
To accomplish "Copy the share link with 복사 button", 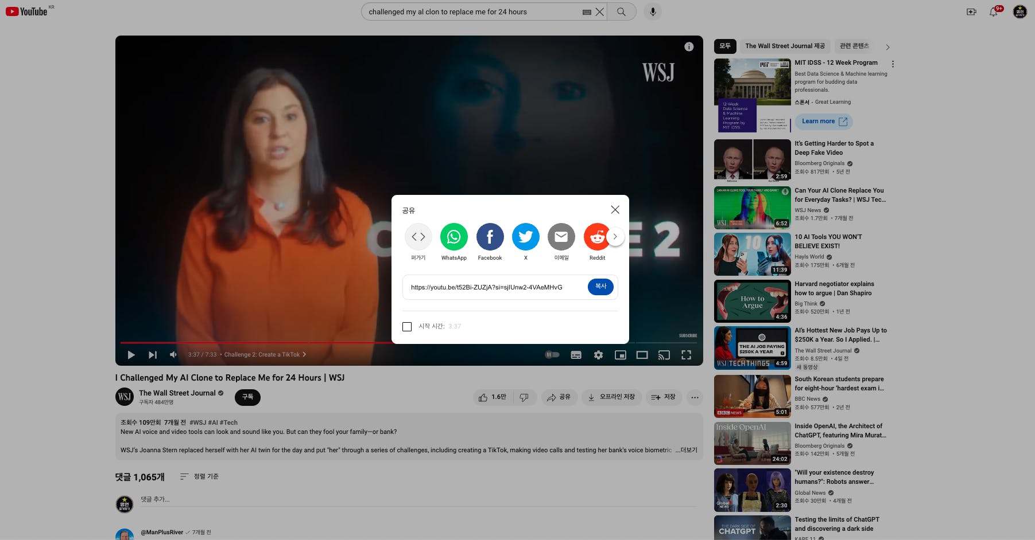I will [600, 287].
